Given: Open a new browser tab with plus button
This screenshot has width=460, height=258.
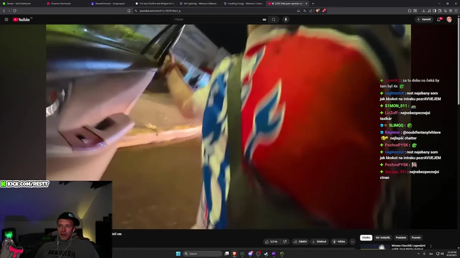Looking at the screenshot, I should pos(313,4).
